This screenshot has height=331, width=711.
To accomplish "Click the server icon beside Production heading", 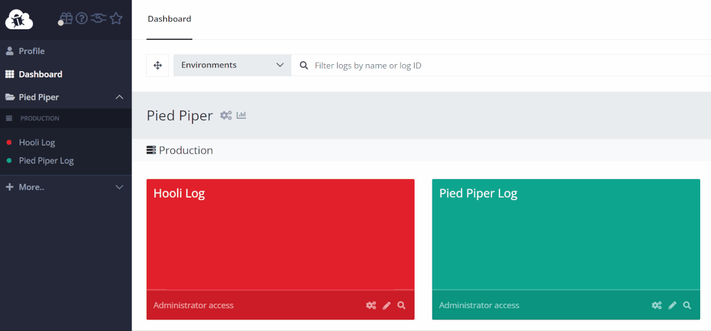I will [152, 151].
